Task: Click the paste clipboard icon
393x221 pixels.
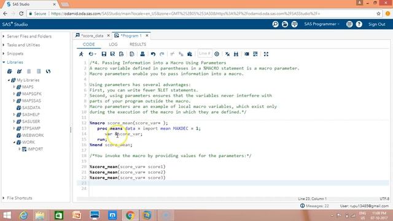Action: point(190,54)
